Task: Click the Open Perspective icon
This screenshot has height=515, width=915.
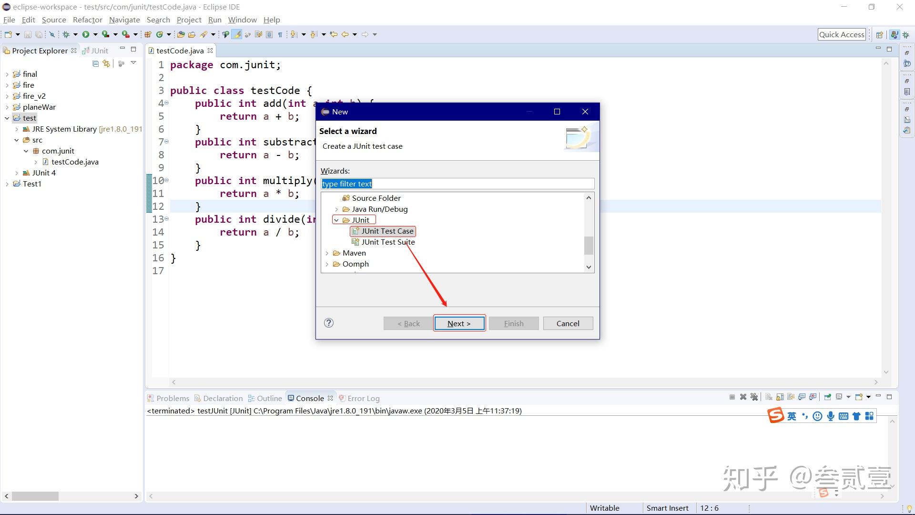Action: coord(880,34)
